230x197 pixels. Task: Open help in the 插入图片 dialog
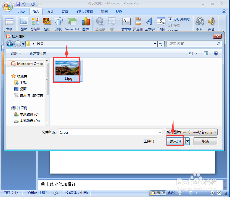(x=216, y=53)
